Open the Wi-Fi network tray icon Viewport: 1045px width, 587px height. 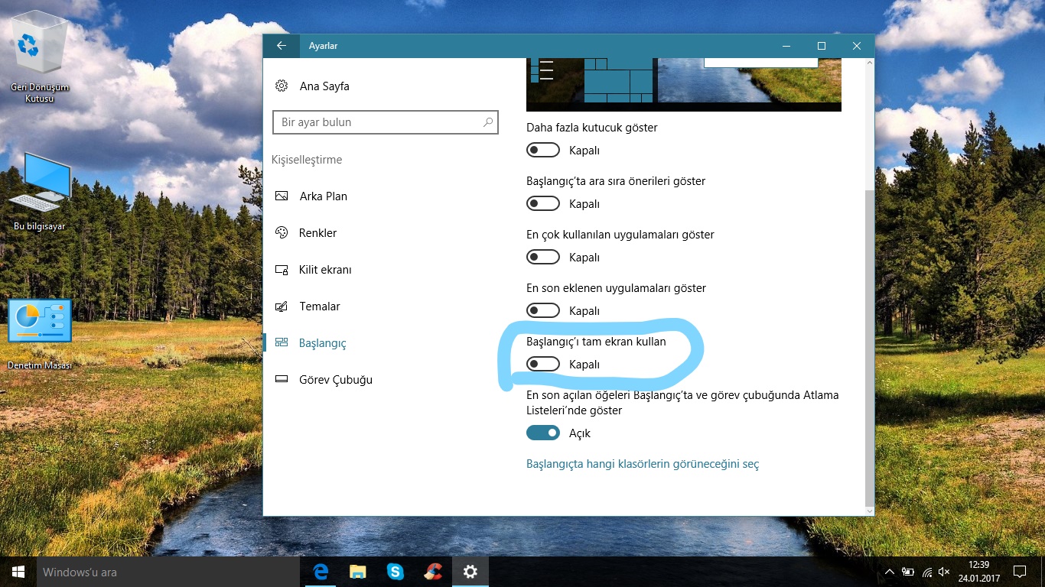[927, 572]
